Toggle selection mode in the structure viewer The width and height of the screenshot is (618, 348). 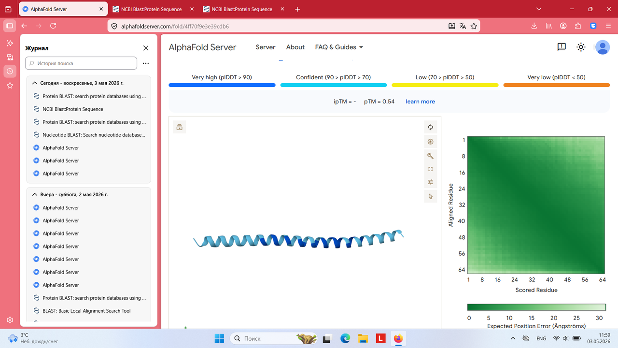point(430,196)
